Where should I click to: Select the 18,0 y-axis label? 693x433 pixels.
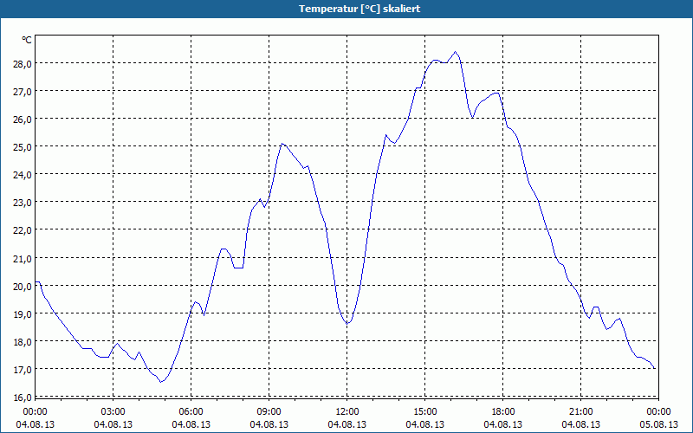(23, 341)
